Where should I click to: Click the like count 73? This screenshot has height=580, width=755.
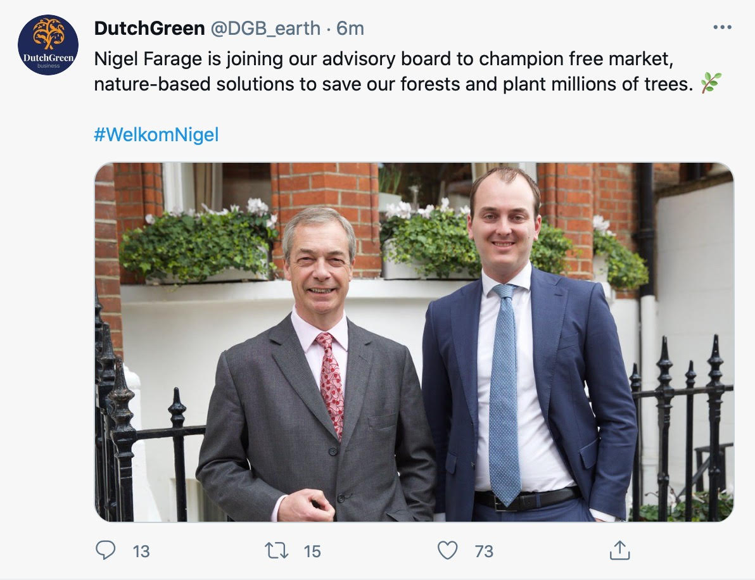click(484, 551)
